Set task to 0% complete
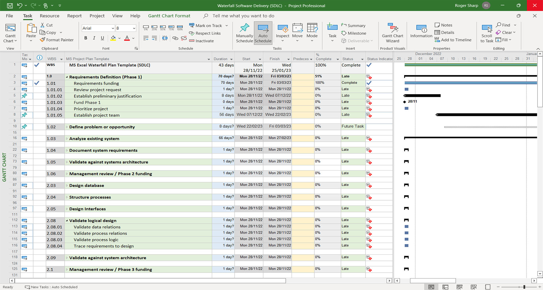Screen dimensions: 543x290 (x=146, y=28)
